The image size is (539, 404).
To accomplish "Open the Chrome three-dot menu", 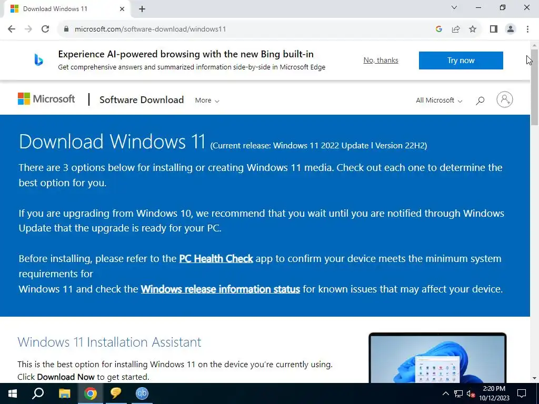I will pyautogui.click(x=527, y=29).
